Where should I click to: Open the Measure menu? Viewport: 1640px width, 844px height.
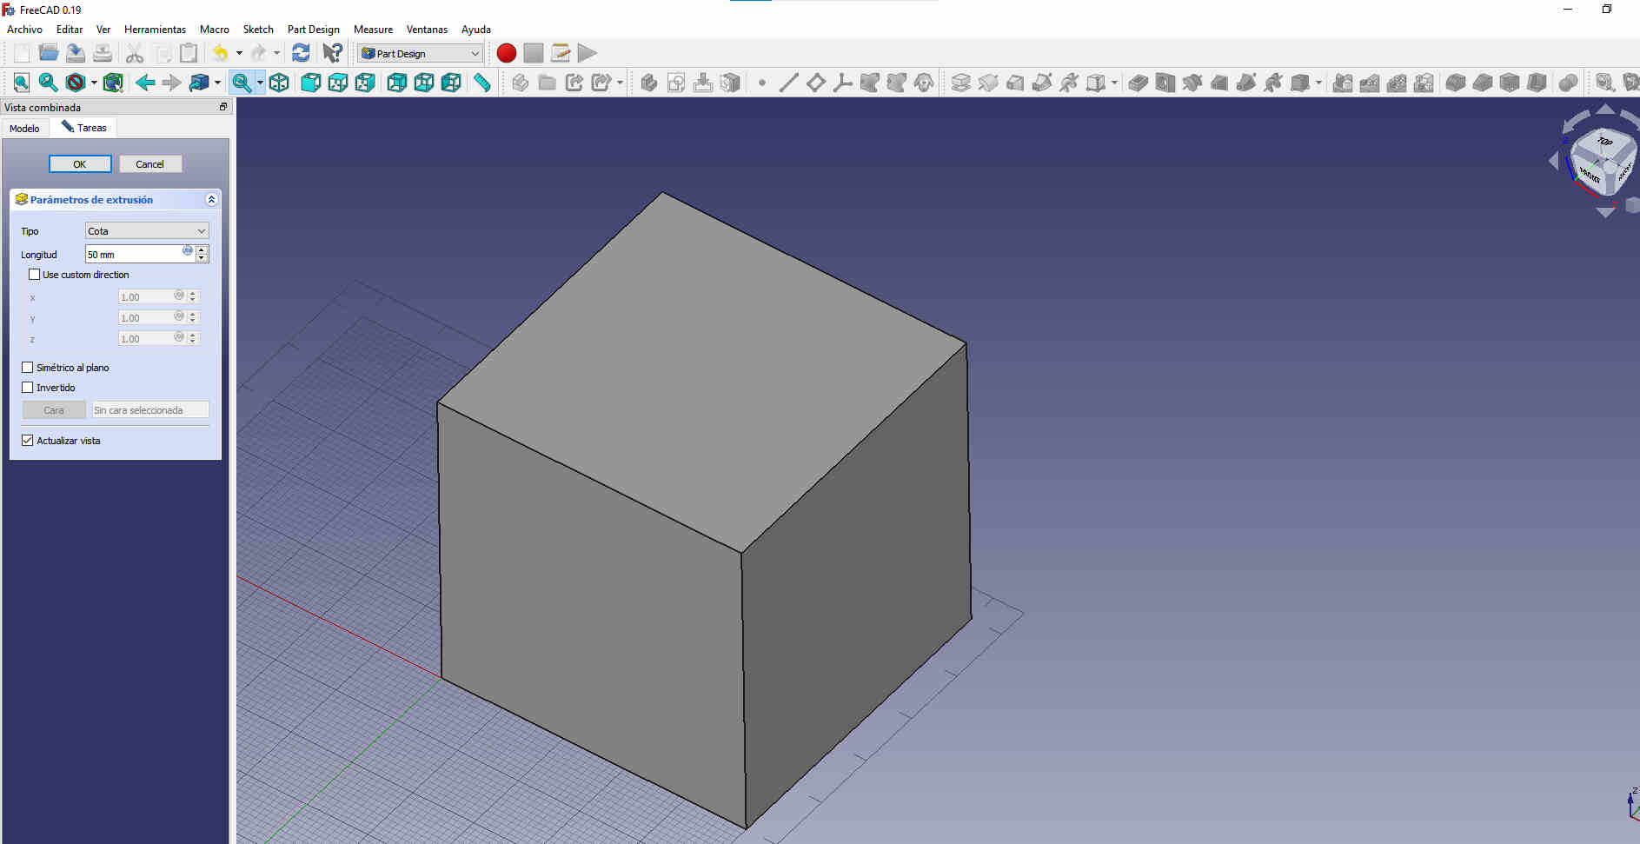point(373,30)
